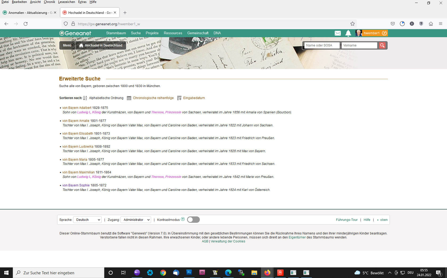
Task: Open InDesign from the taskbar
Action: (x=202, y=272)
